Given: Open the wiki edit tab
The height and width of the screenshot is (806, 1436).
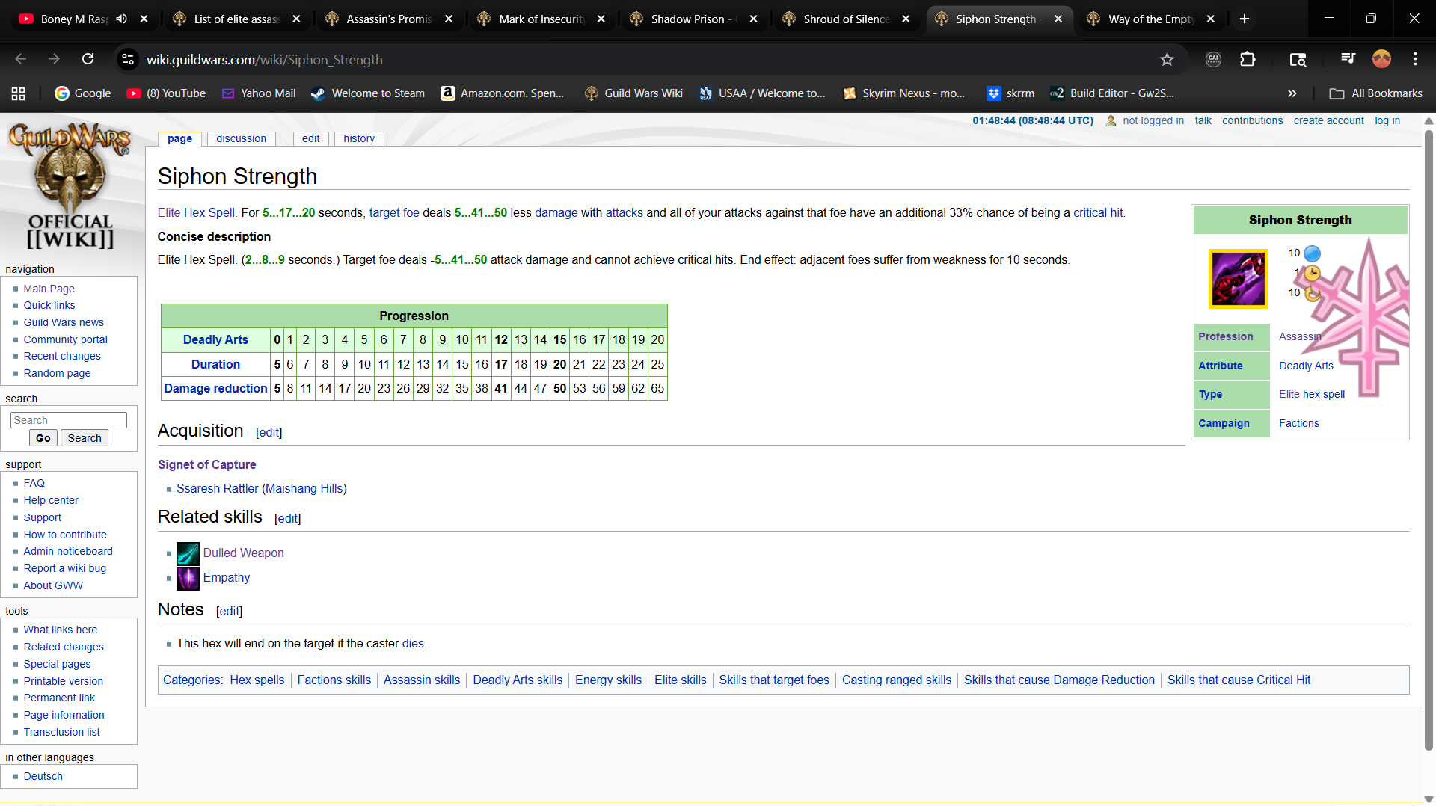Looking at the screenshot, I should 311,139.
